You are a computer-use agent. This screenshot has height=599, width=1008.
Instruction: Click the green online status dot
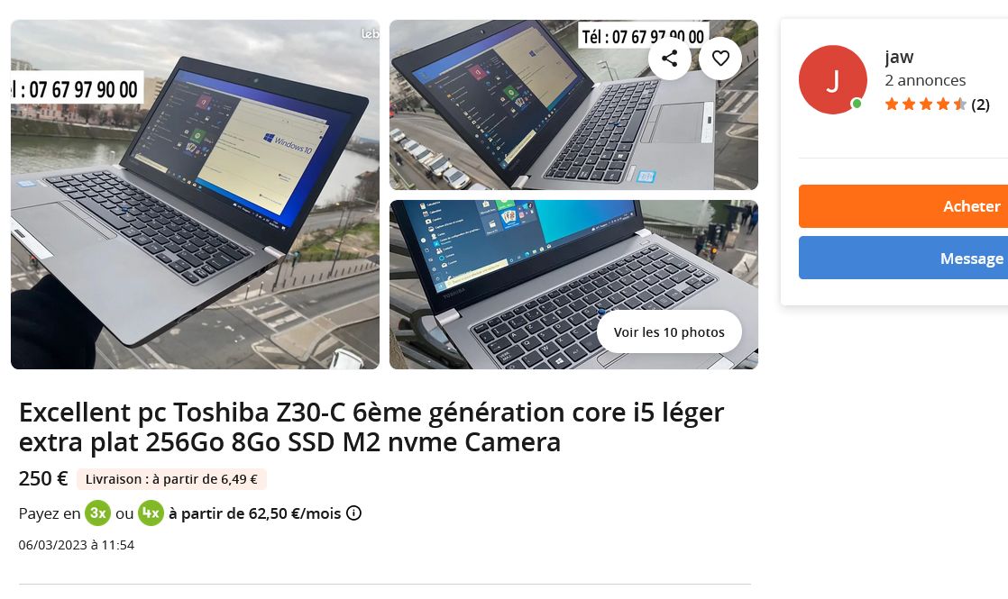click(857, 104)
